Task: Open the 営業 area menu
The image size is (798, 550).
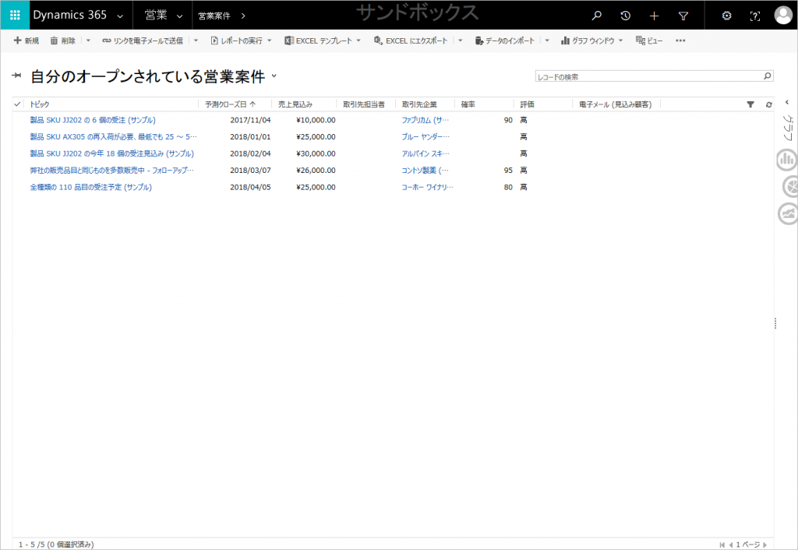Action: (163, 16)
